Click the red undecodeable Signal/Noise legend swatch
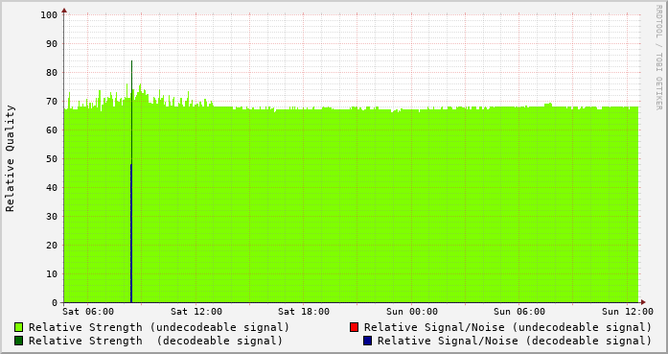This screenshot has height=354, width=668. tap(354, 327)
